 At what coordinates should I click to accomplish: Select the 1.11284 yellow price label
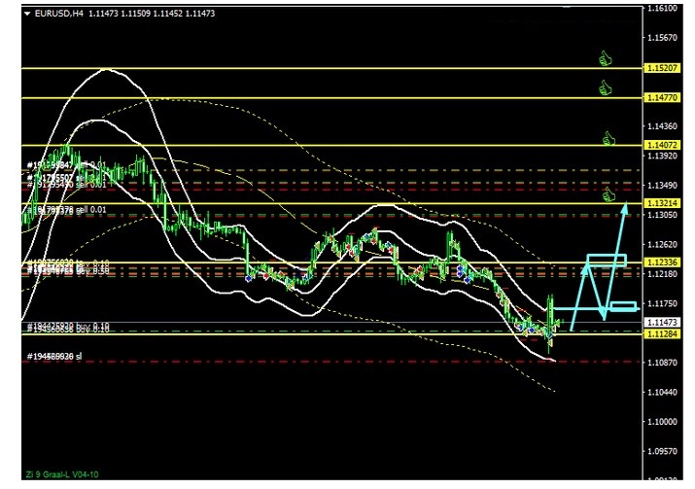tap(659, 333)
